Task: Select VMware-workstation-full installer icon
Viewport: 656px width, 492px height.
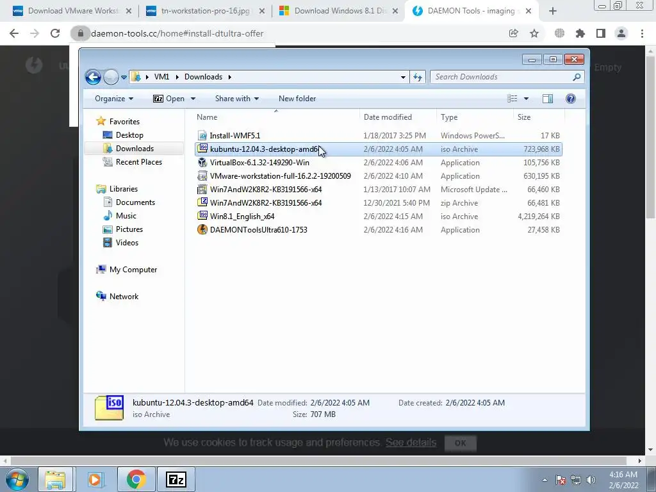Action: [202, 176]
